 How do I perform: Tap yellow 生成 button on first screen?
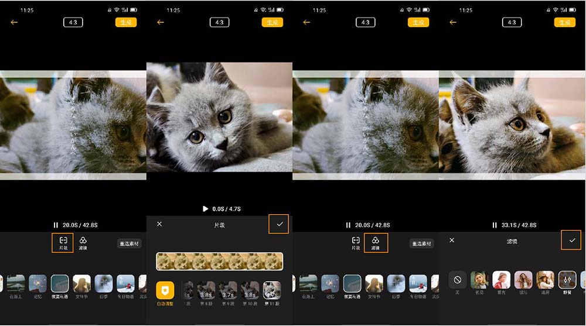click(x=126, y=22)
